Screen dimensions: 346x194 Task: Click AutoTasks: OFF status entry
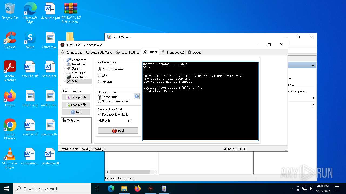235,149
